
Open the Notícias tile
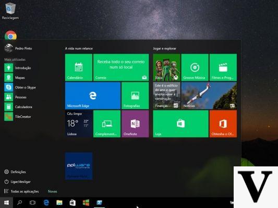pos(209,96)
